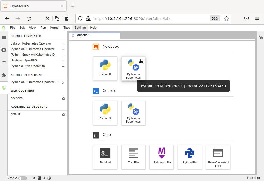Image resolution: width=264 pixels, height=181 pixels.
Task: Add Python on Kubernetes Operator template
Action: coord(63,50)
